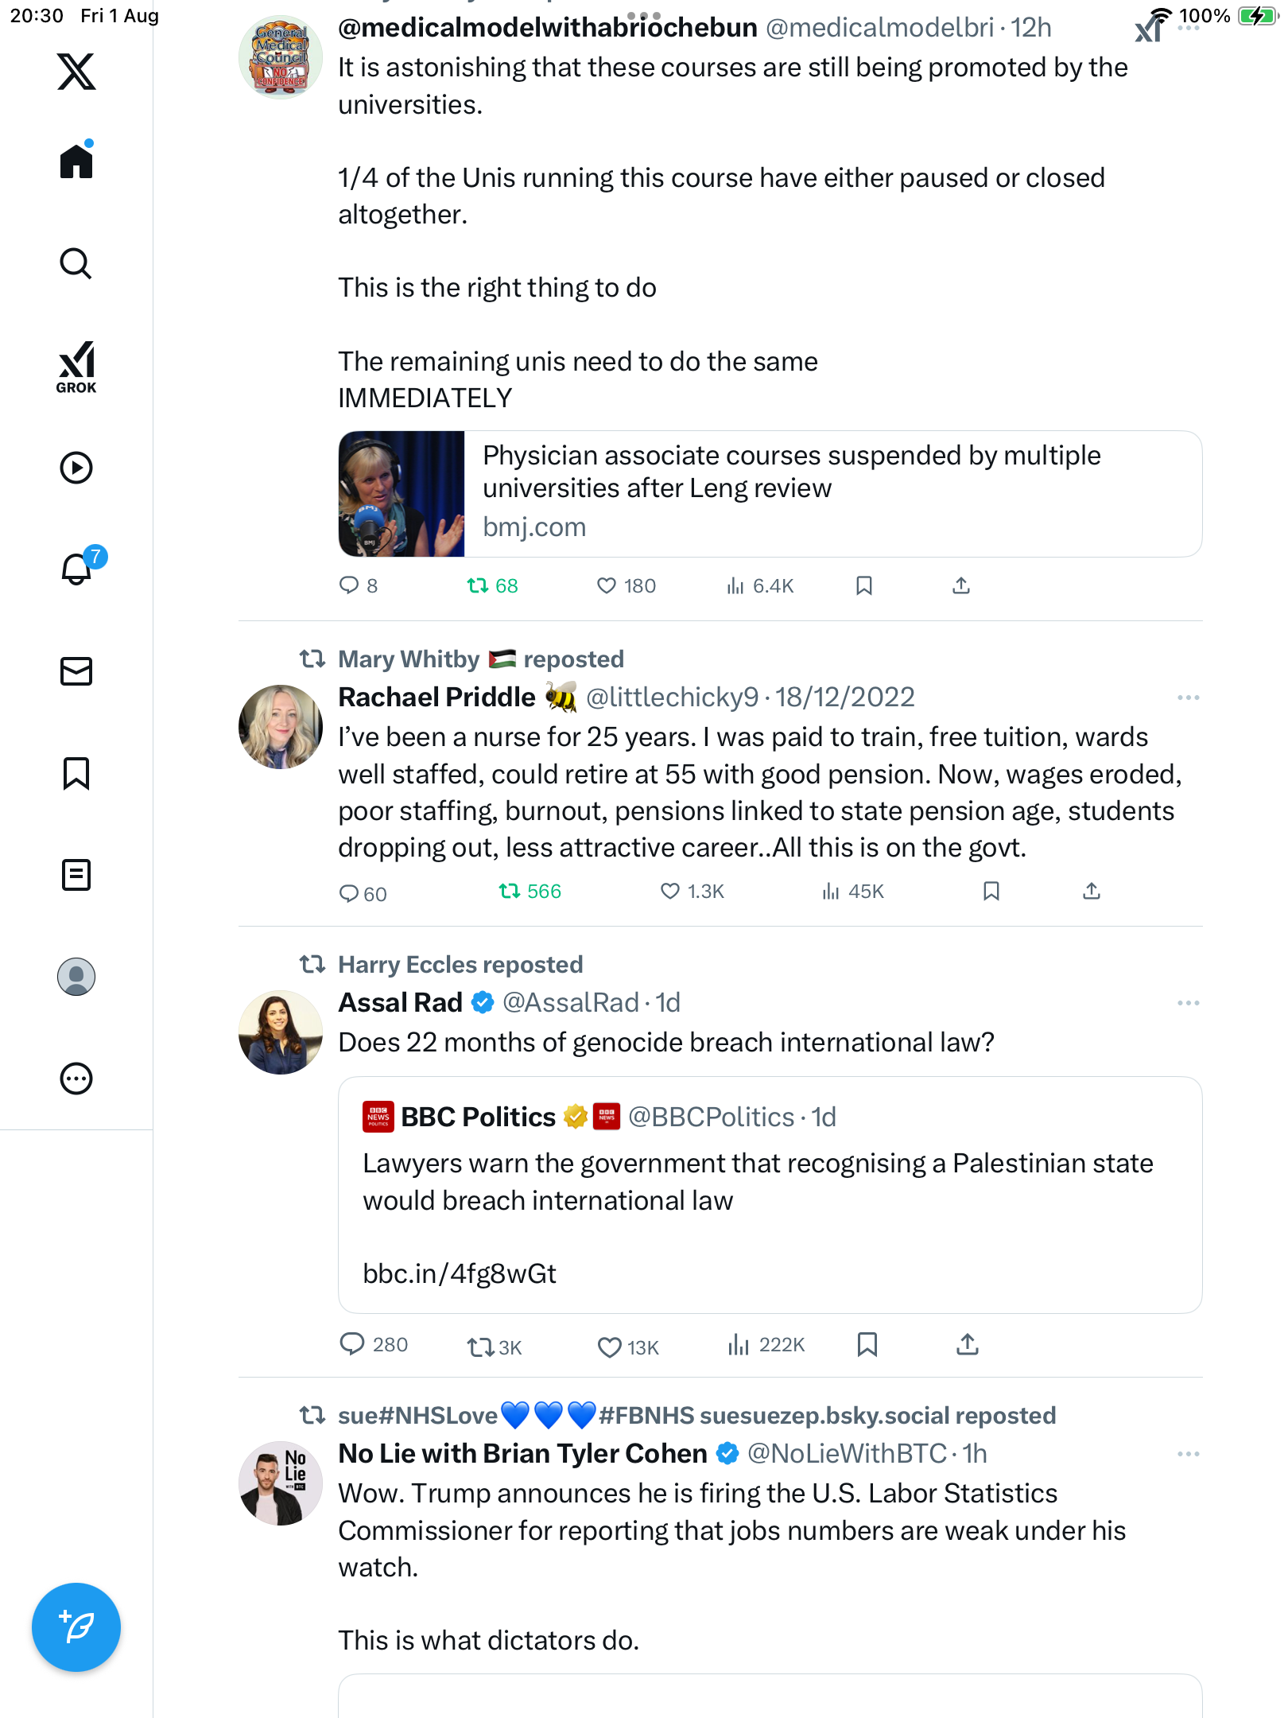Open Brian Tyler Cohen's profile picture
Viewport: 1288px width, 1718px height.
click(x=281, y=1483)
